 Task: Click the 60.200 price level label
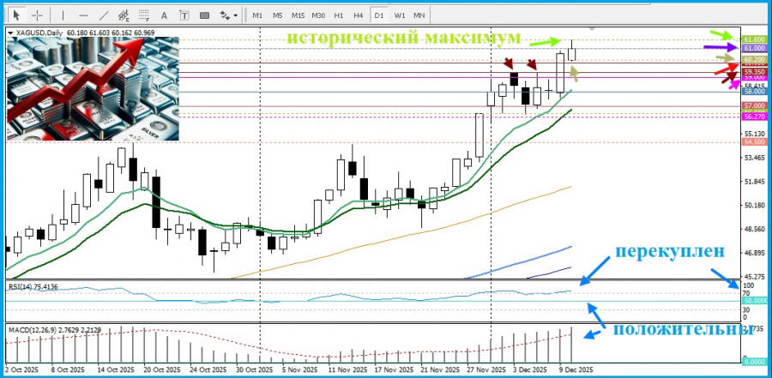pos(754,60)
